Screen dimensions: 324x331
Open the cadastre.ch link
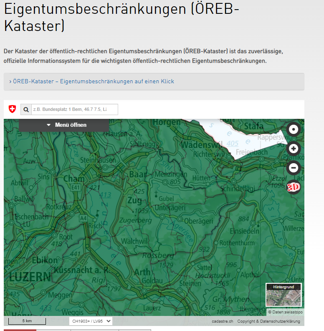222,321
